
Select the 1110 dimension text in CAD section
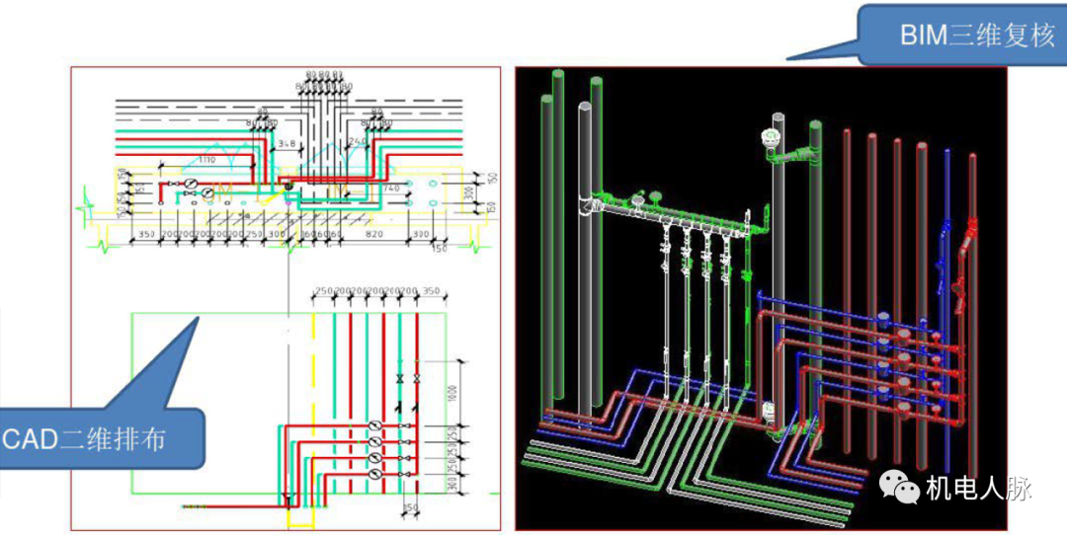[205, 159]
